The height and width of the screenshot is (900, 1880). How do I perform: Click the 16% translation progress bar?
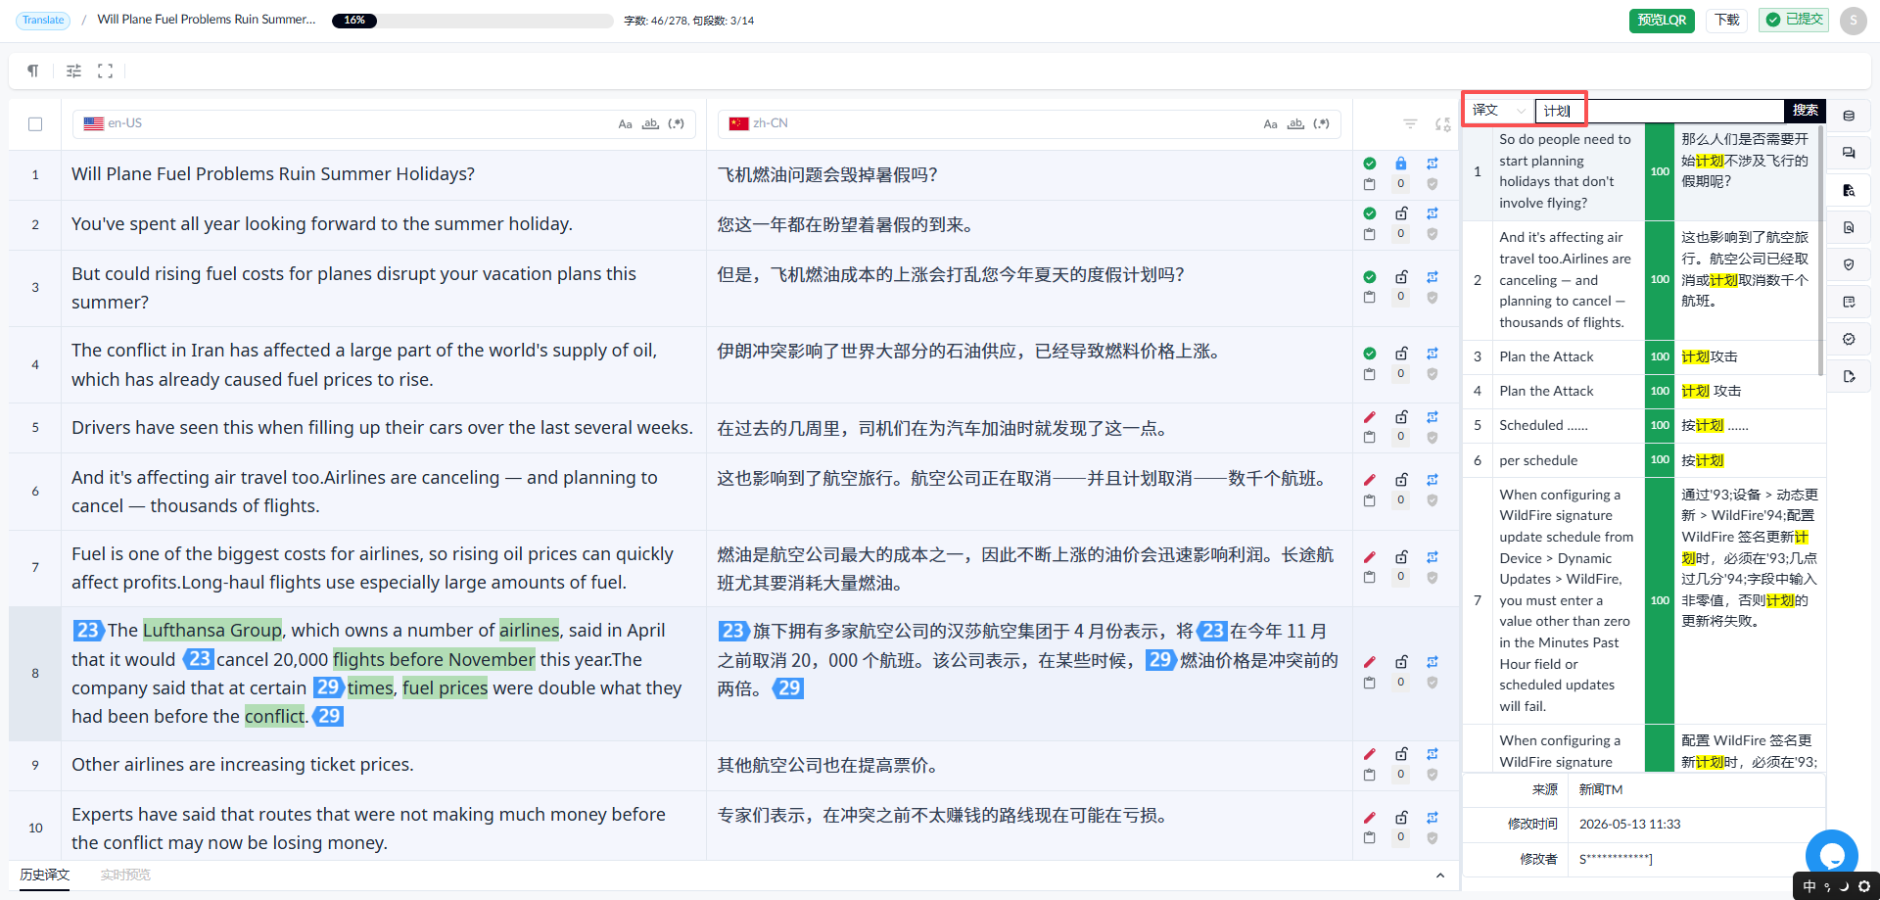point(472,21)
